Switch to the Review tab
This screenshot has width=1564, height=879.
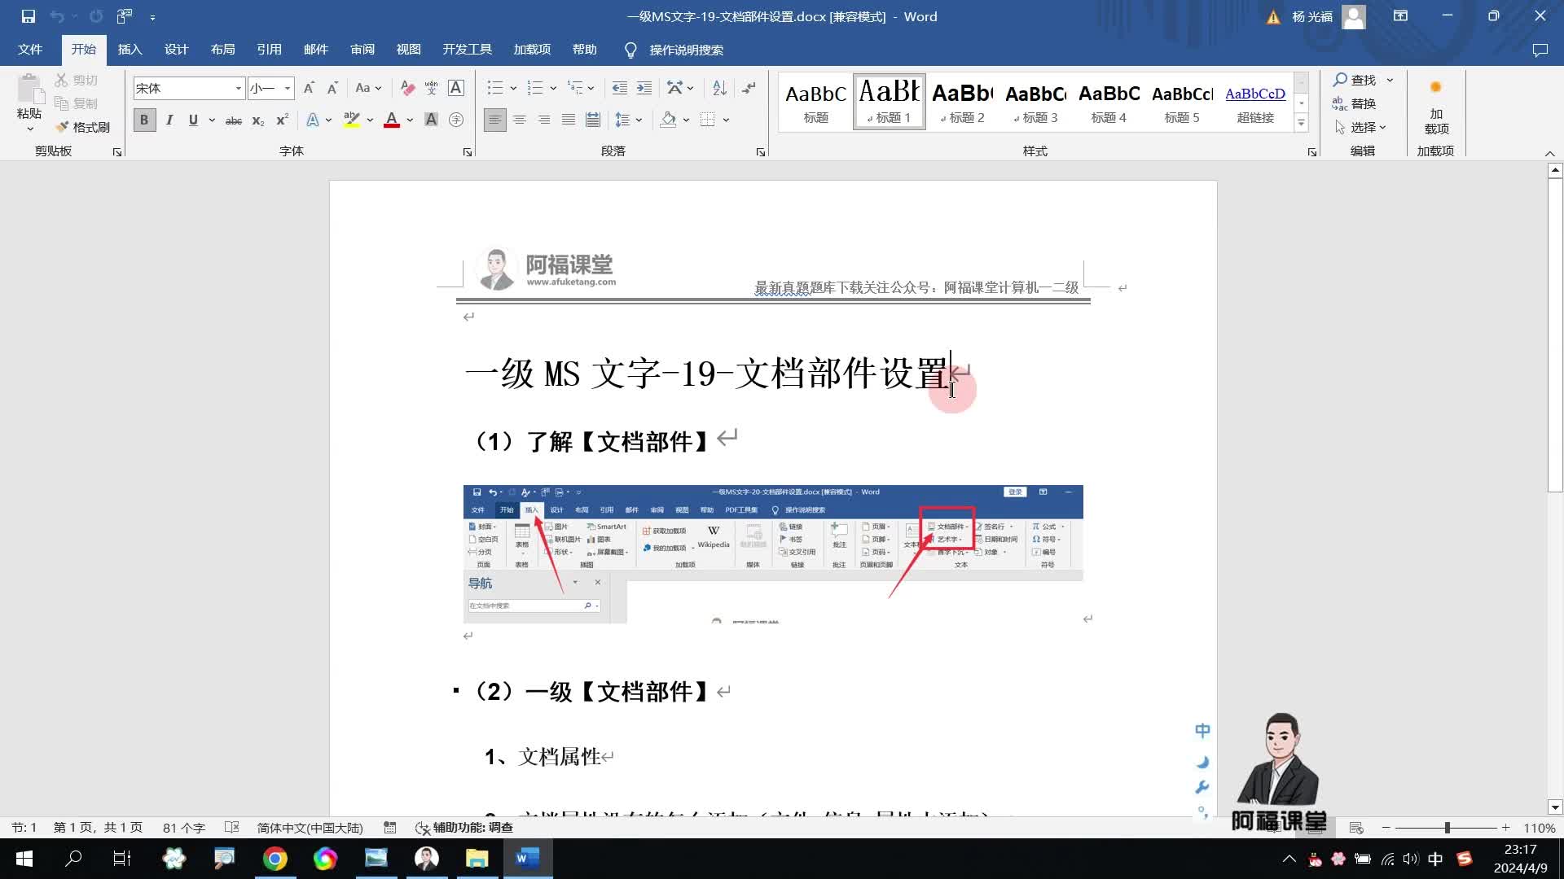(x=362, y=50)
